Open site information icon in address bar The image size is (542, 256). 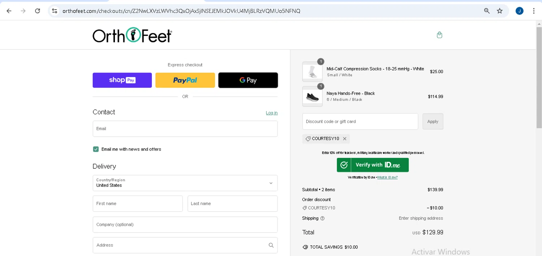[x=55, y=11]
